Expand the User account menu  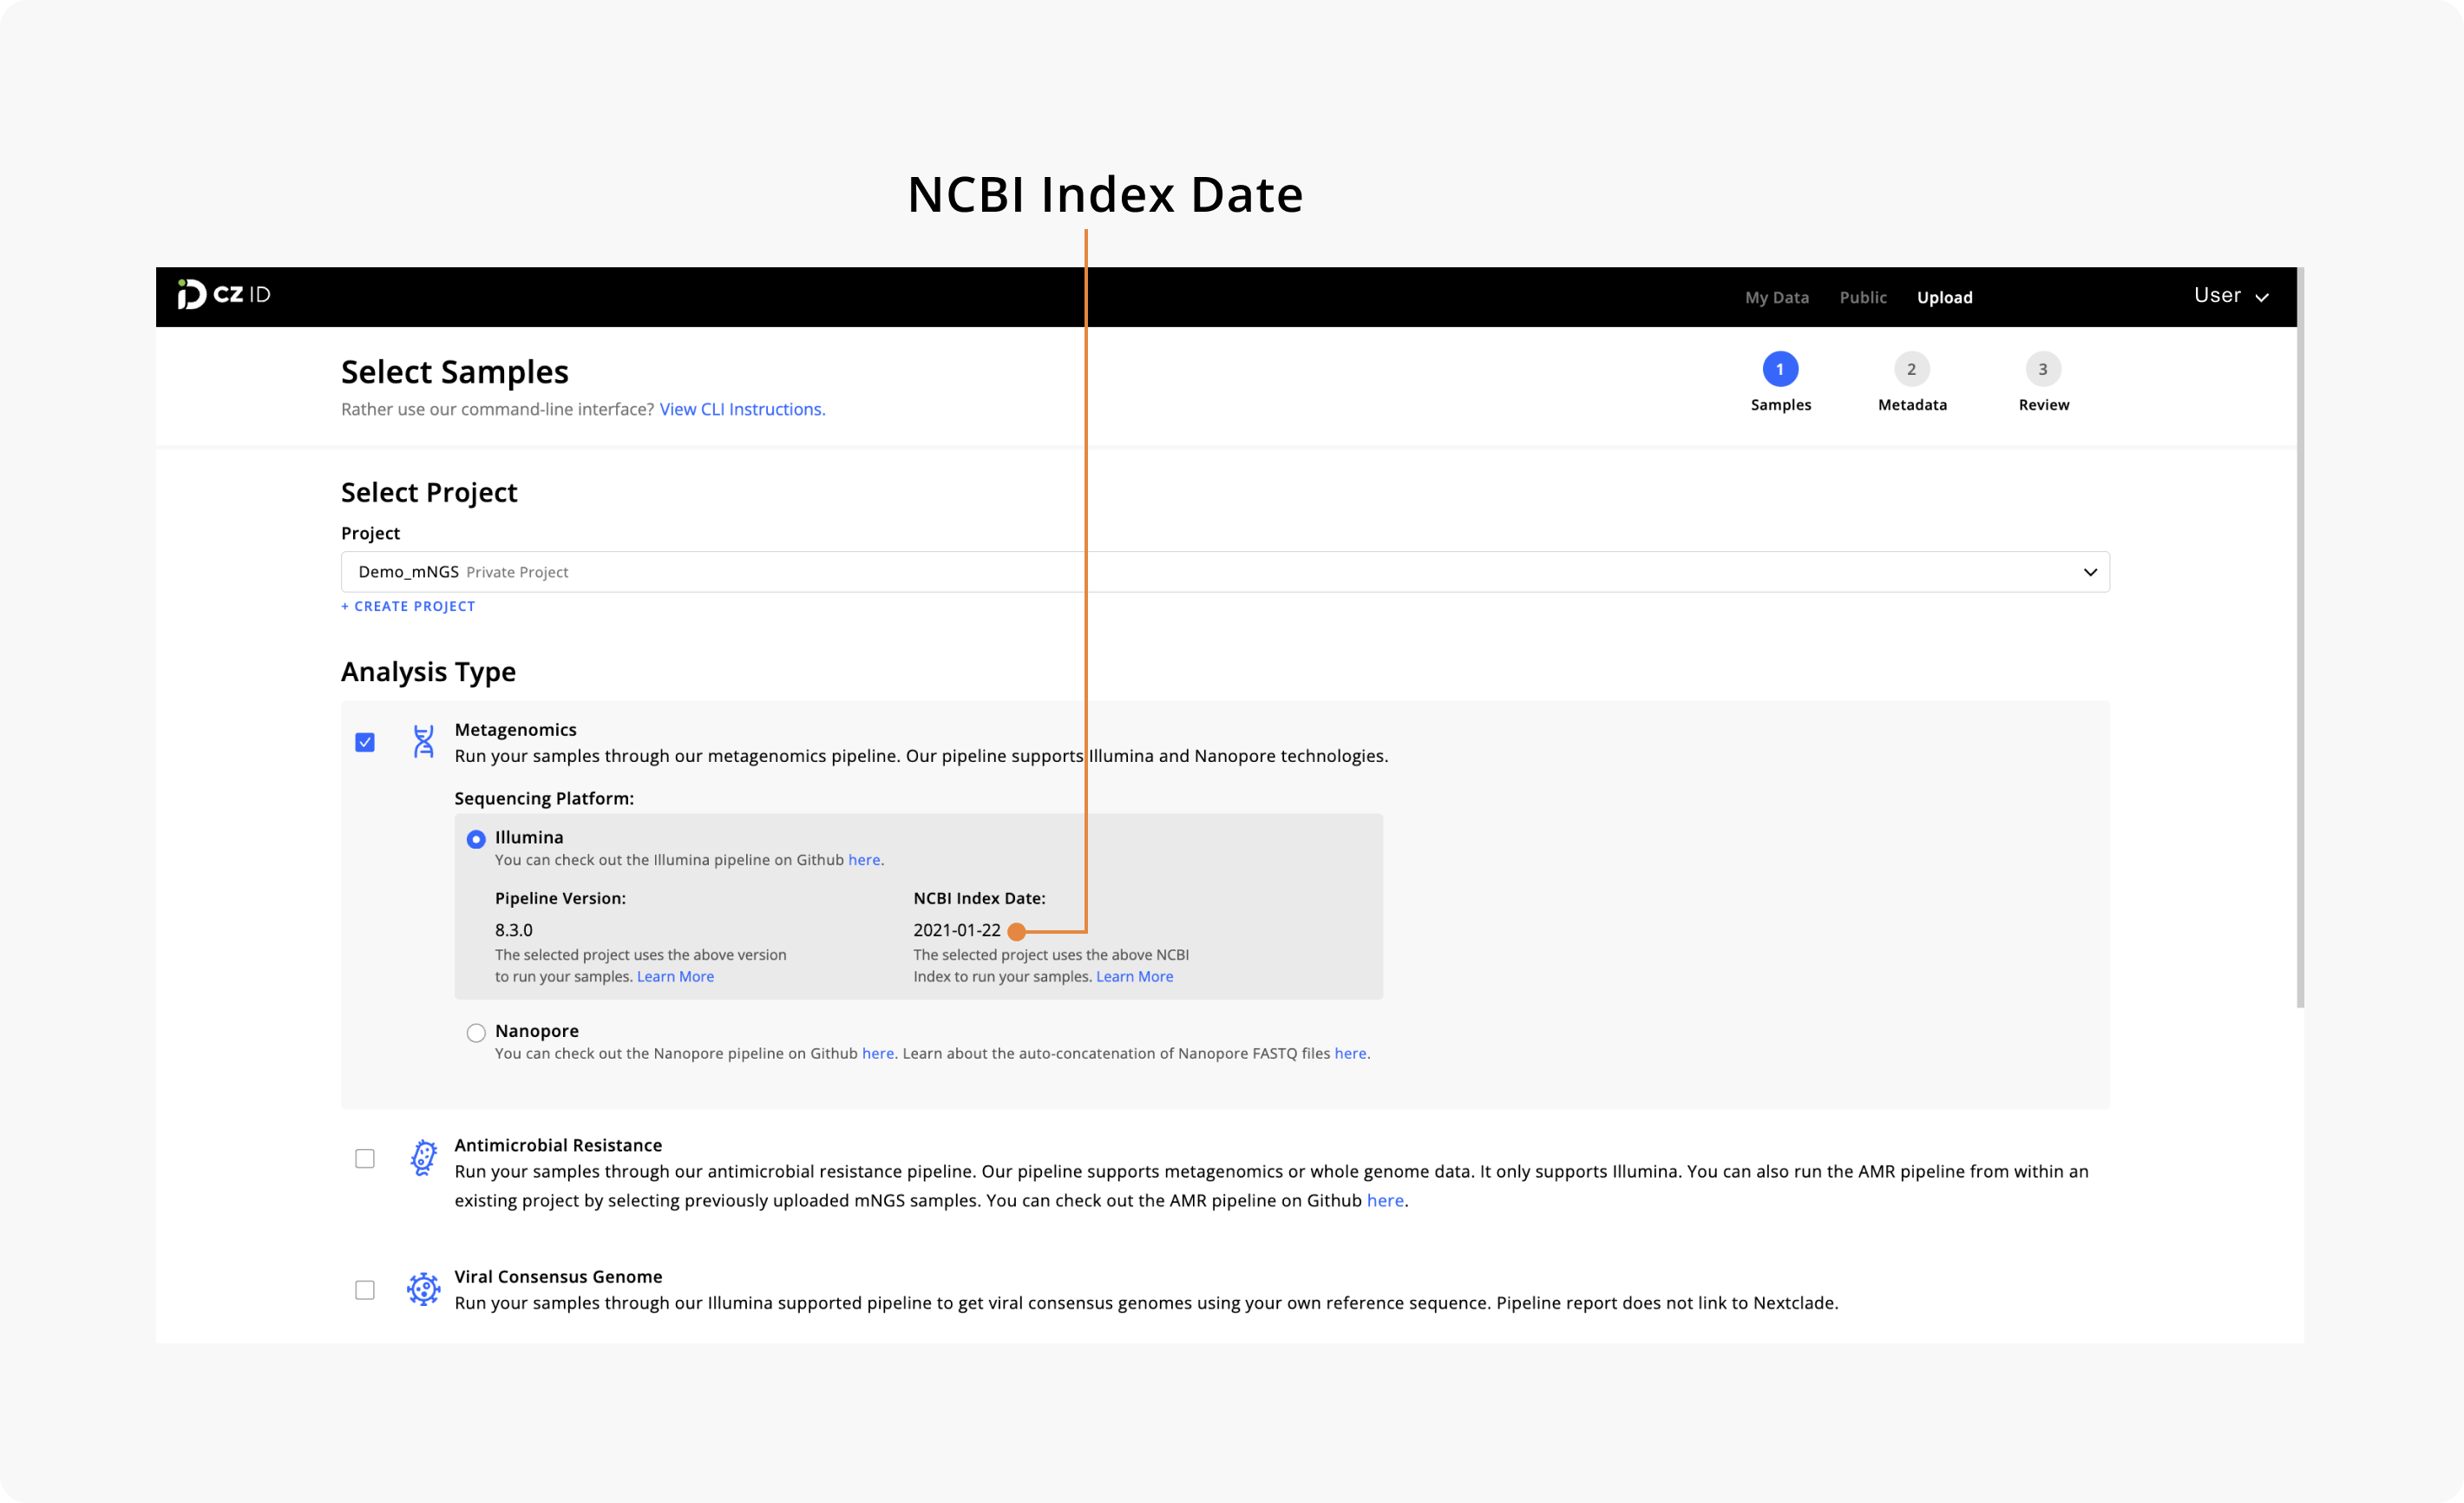(2231, 296)
